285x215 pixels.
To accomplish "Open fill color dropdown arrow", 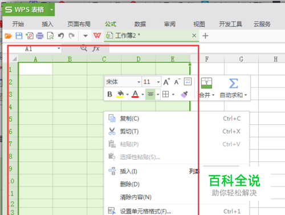I will [128, 94].
